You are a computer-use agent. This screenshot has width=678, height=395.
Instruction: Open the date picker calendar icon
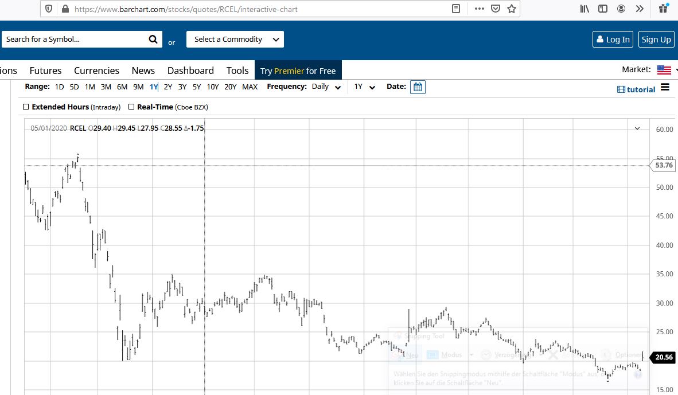click(x=418, y=87)
